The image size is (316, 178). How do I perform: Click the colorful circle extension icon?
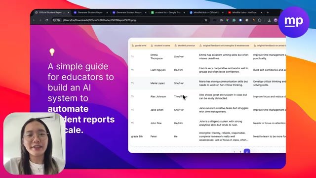[228, 20]
